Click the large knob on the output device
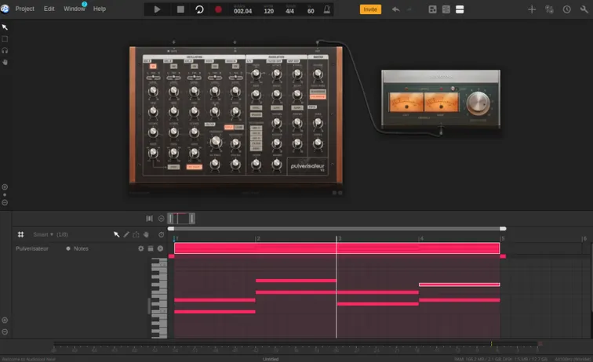593x362 pixels. pyautogui.click(x=477, y=103)
